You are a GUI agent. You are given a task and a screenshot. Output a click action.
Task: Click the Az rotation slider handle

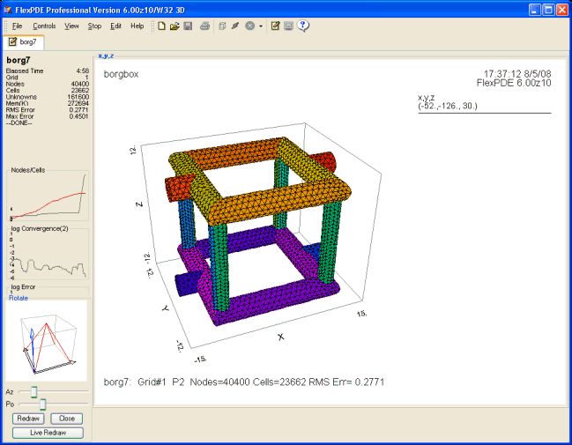coord(34,389)
